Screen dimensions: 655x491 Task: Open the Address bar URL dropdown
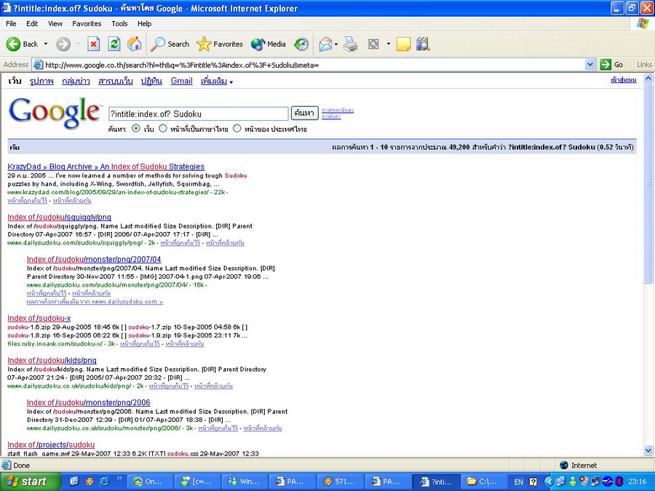click(x=589, y=65)
